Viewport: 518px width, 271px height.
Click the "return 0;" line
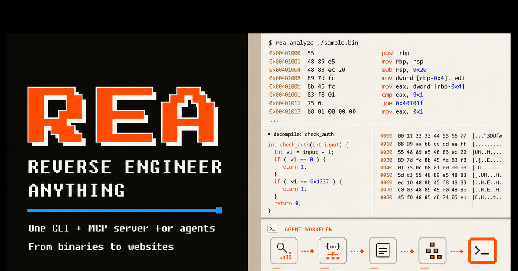tap(287, 203)
